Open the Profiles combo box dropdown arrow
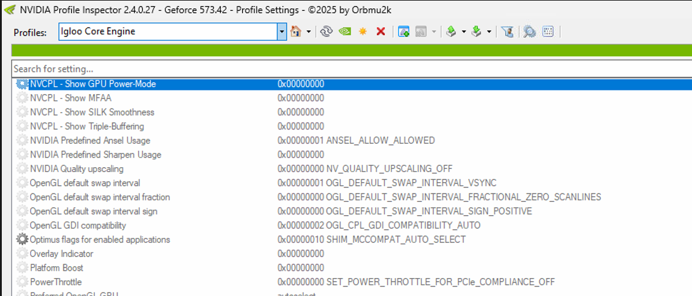 [281, 32]
